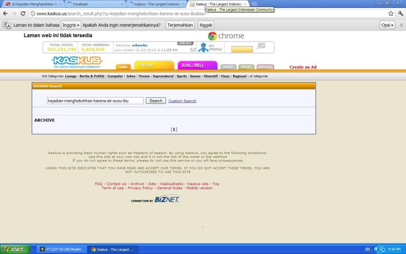Open the Regional category link
Viewport: 406px width, 254px height.
coord(239,76)
